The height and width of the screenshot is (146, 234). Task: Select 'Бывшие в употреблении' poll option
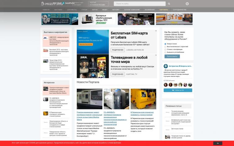point(165,52)
